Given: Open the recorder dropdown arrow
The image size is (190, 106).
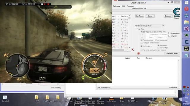Looking at the screenshot, I should click(x=39, y=4).
